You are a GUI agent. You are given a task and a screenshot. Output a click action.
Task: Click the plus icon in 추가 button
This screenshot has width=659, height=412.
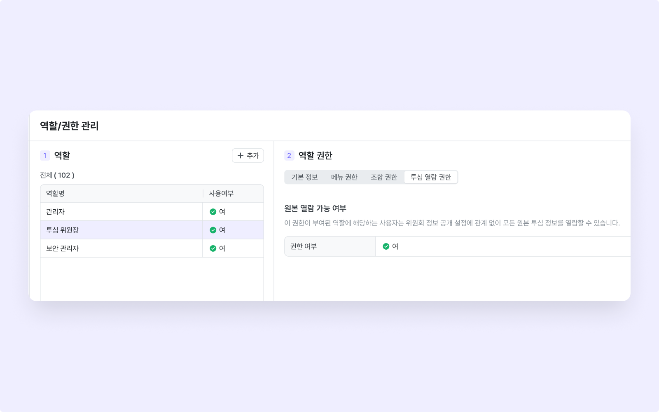[241, 156]
